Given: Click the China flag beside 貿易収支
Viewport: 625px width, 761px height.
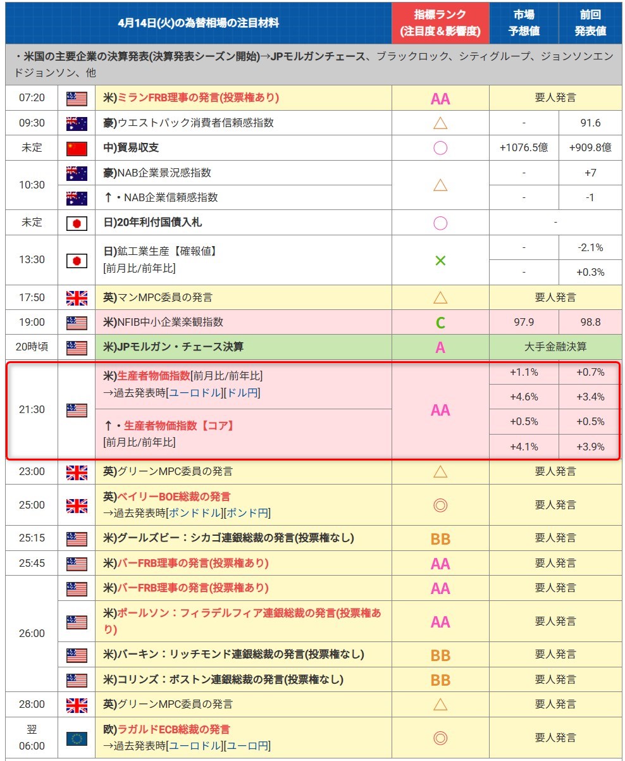Looking at the screenshot, I should (x=77, y=148).
